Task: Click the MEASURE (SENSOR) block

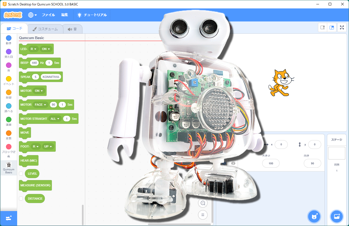Action: click(35, 185)
